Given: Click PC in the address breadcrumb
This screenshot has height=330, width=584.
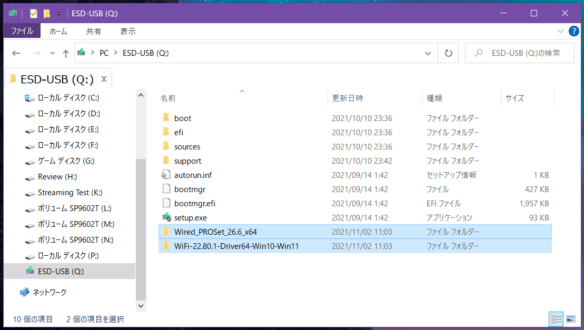Looking at the screenshot, I should 104,53.
